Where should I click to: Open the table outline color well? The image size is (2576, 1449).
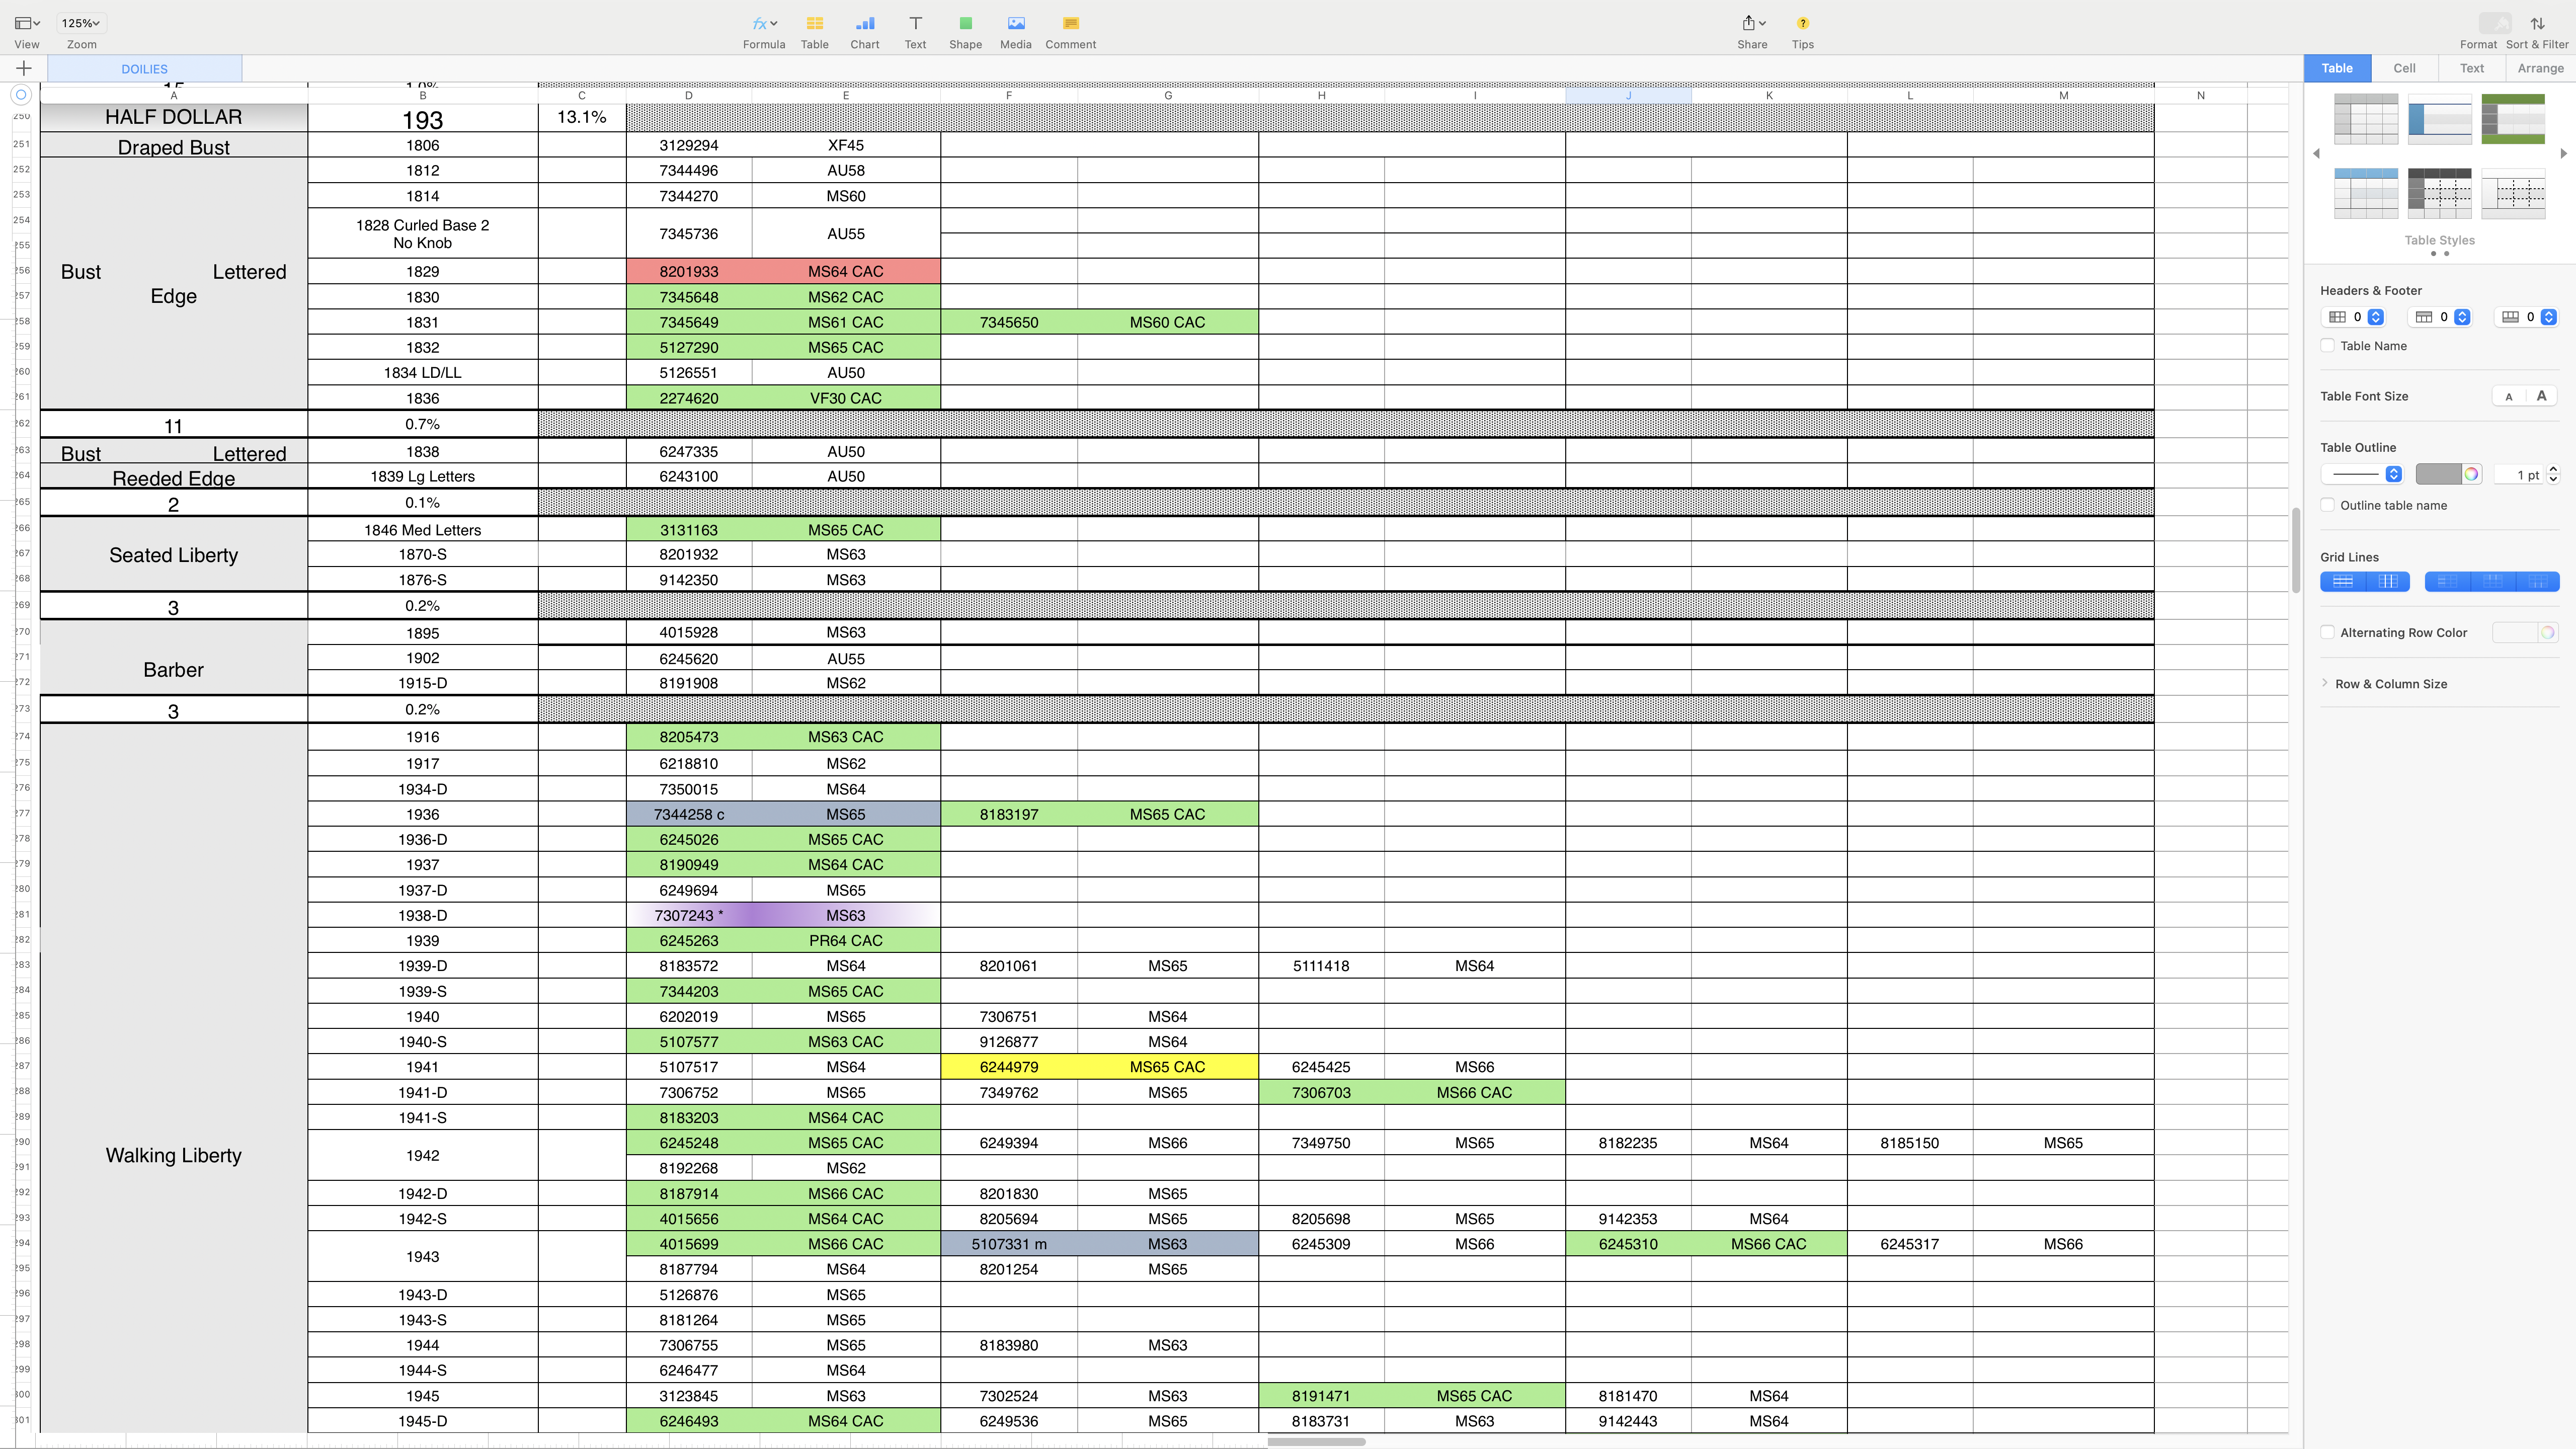2438,474
